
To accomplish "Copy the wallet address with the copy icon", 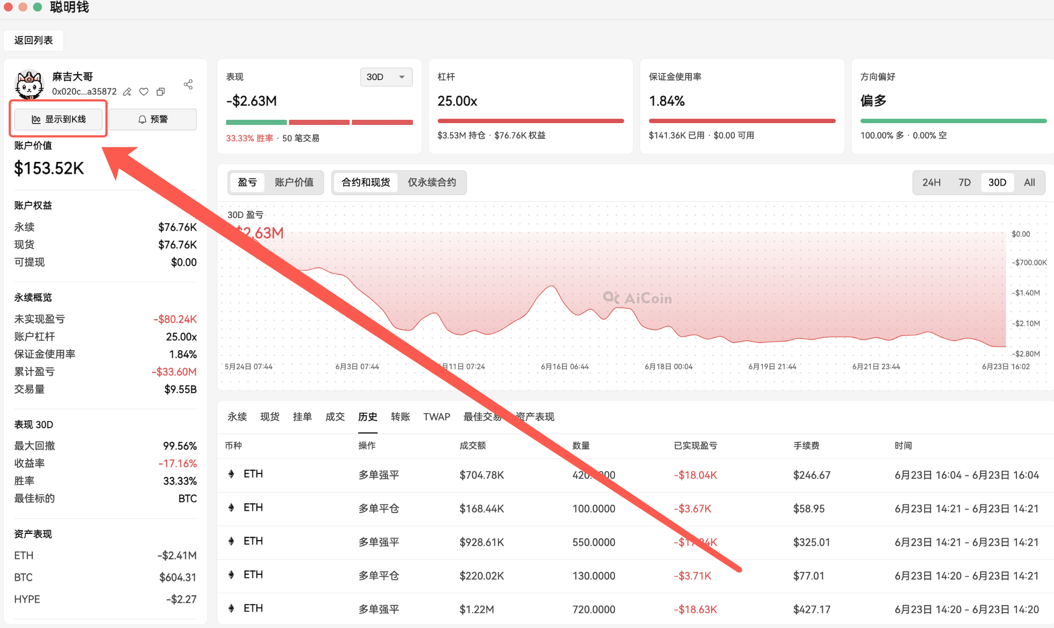I will (161, 92).
